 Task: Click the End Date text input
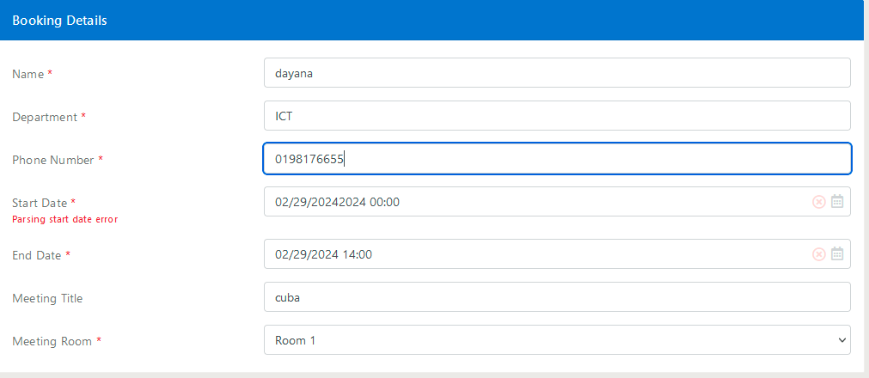click(x=533, y=254)
